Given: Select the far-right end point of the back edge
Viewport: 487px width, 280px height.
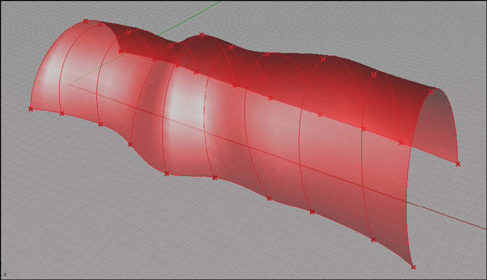Looking at the screenshot, I should pos(458,164).
